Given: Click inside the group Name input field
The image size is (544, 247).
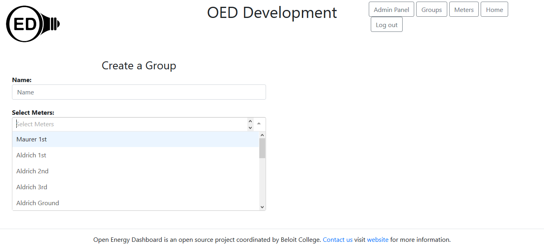Looking at the screenshot, I should 139,92.
